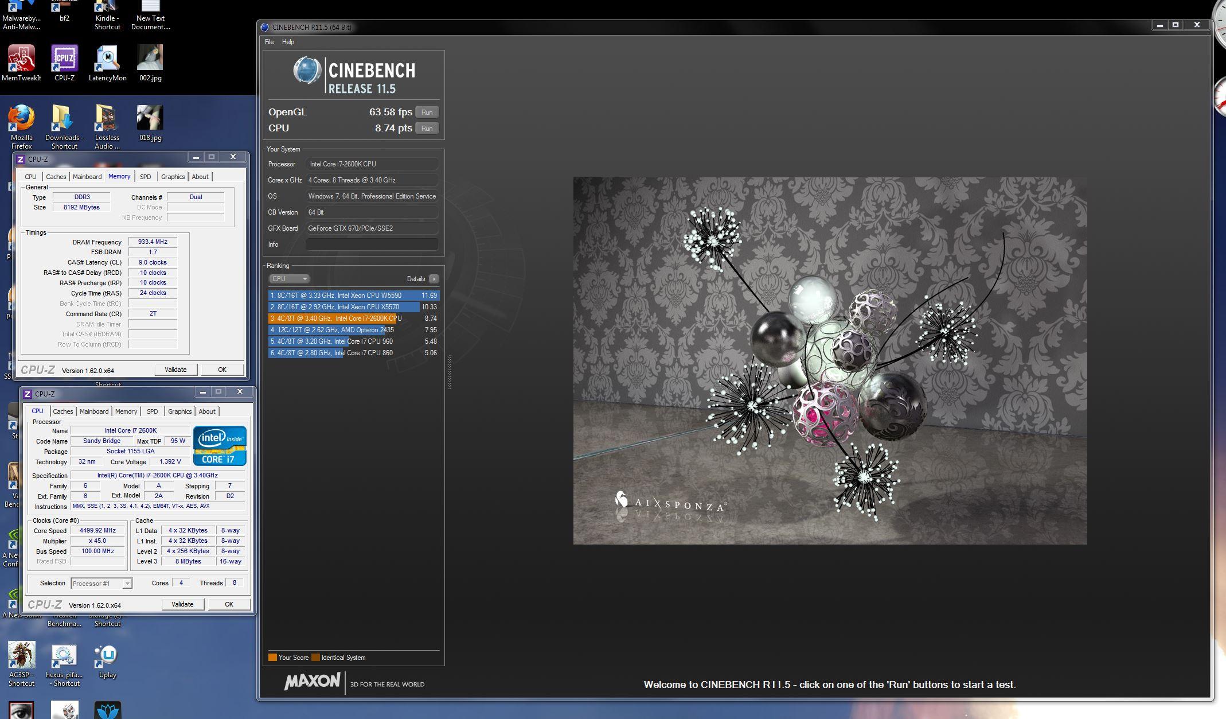Open the File menu in Cinebench

(269, 42)
